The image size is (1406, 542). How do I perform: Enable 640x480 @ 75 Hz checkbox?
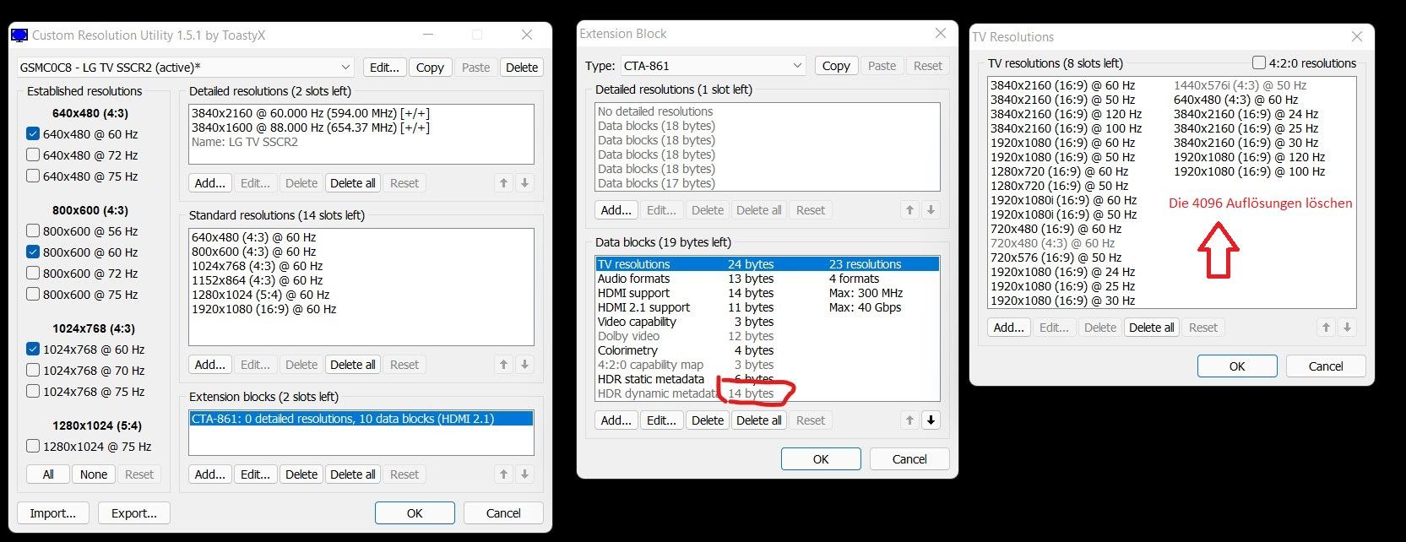pyautogui.click(x=33, y=176)
